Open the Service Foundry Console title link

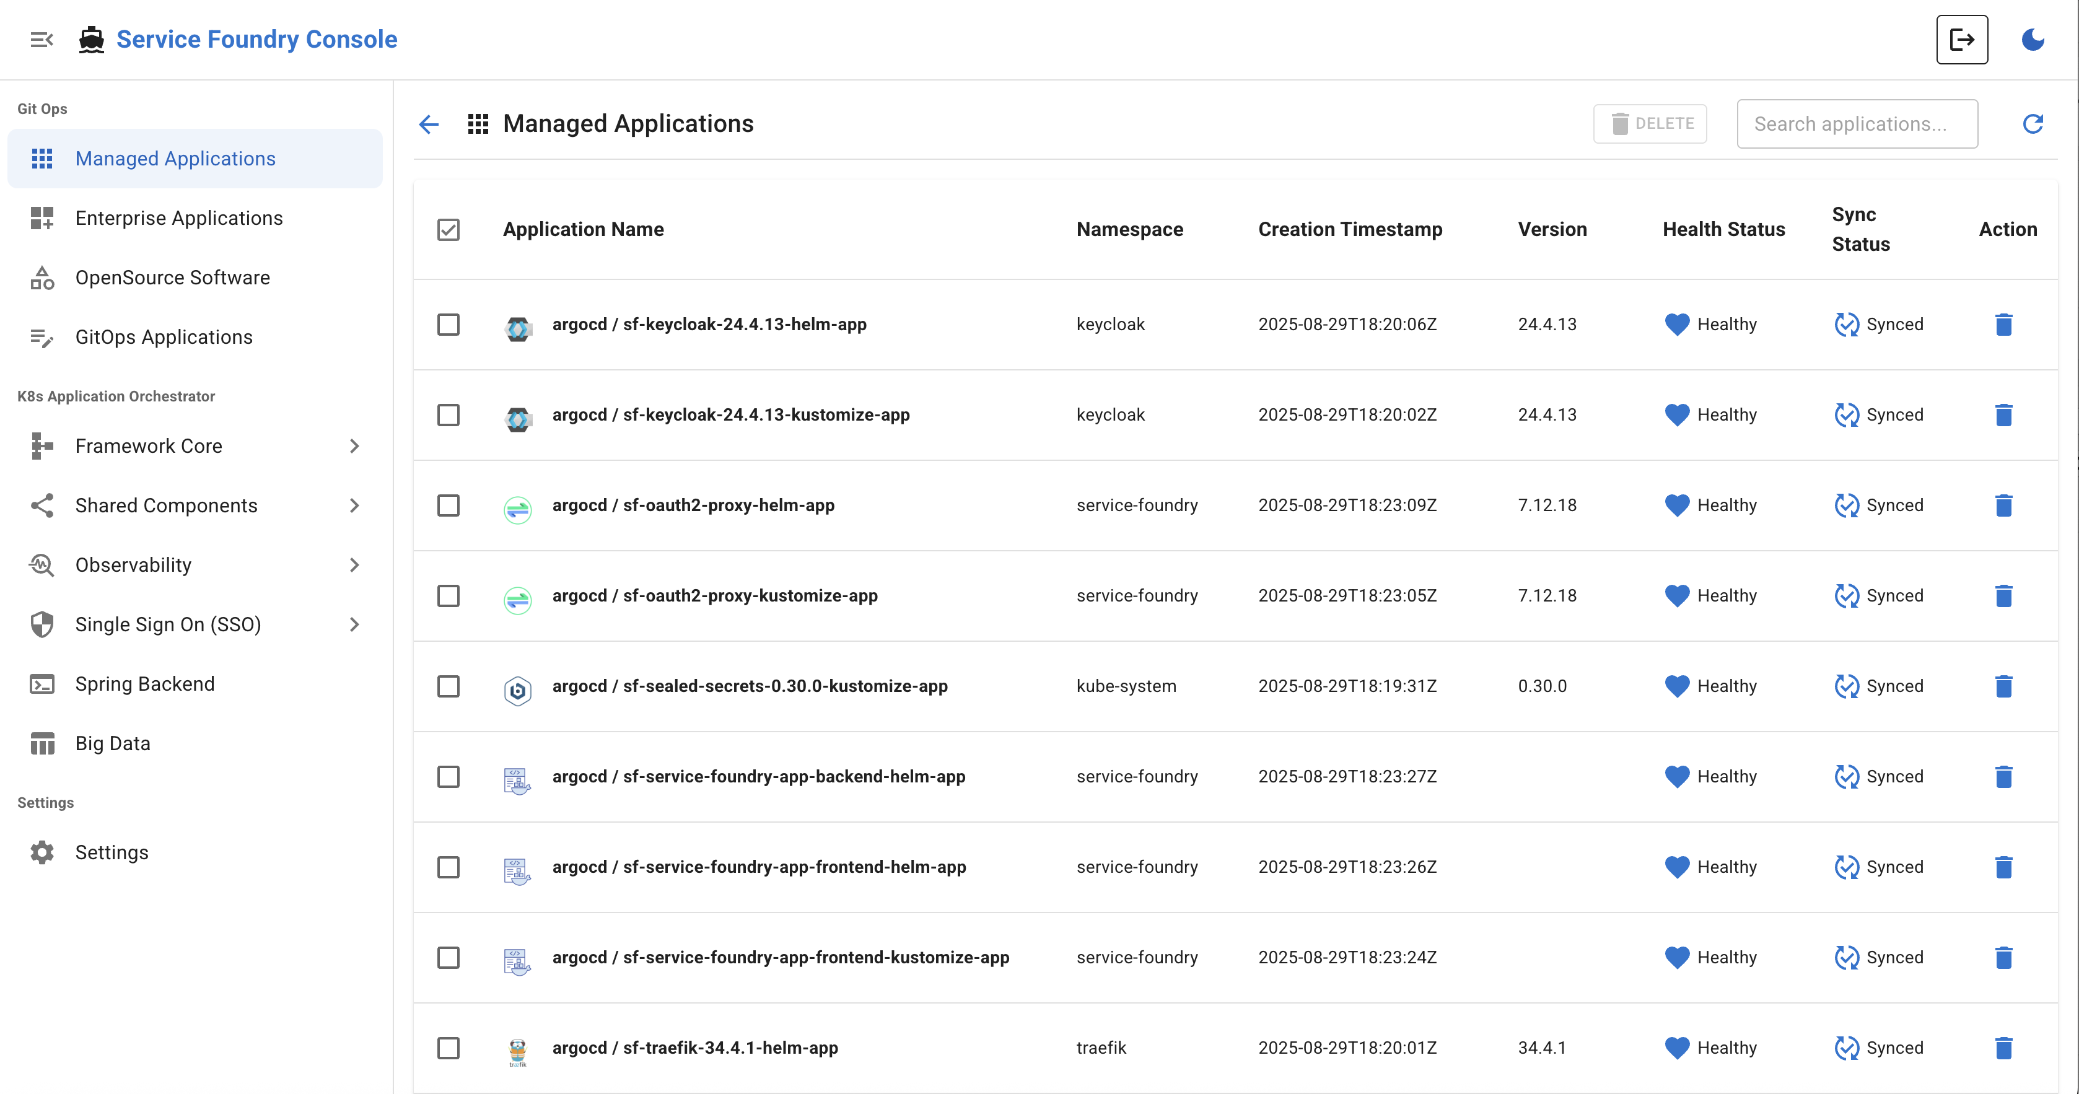(256, 40)
